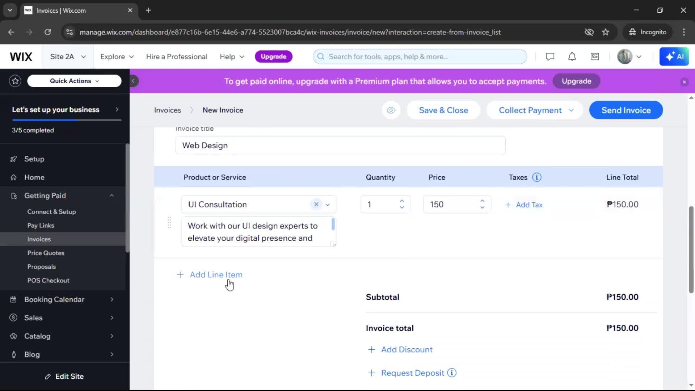Open Connect & Setup page

pos(51,212)
